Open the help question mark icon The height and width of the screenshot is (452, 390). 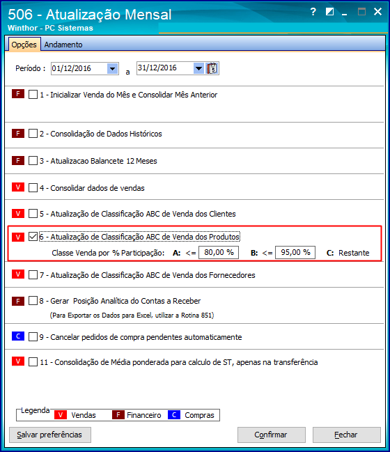[313, 12]
